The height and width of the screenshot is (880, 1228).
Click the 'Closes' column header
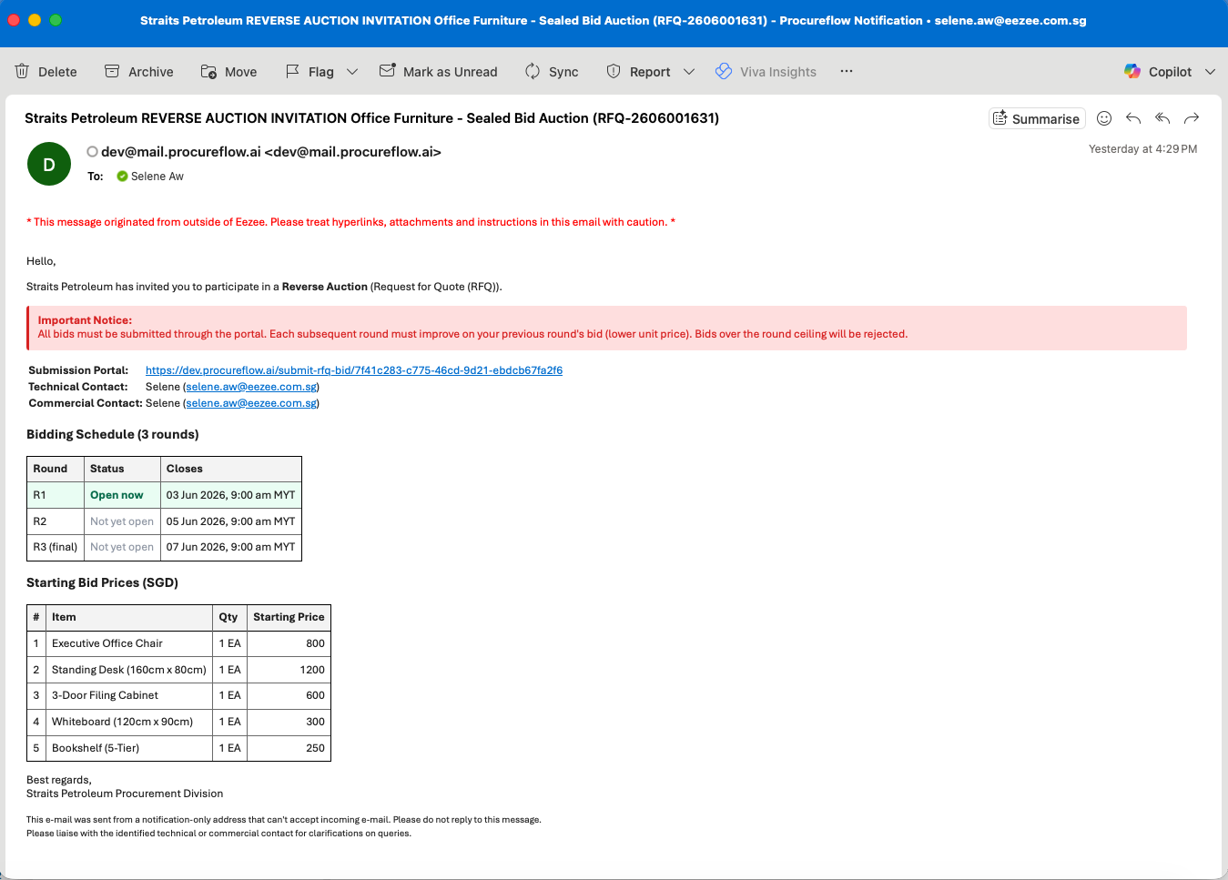click(230, 469)
